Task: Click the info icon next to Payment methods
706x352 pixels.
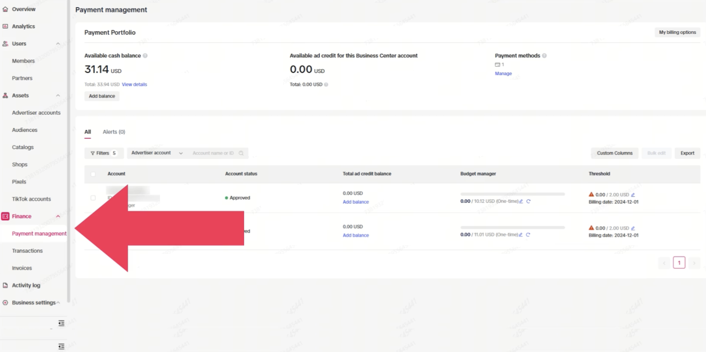Action: 544,56
